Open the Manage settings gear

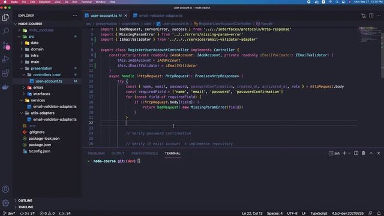(x=5, y=203)
